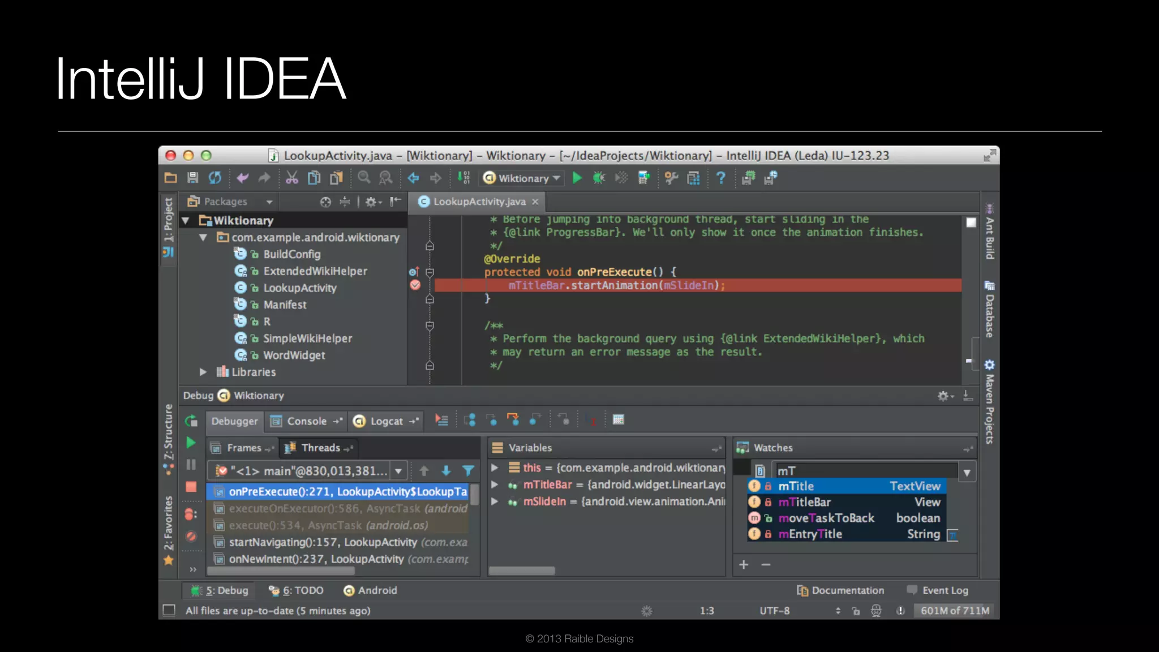Click the Forward navigation arrow
Screen dimensions: 1159x652
(x=435, y=178)
